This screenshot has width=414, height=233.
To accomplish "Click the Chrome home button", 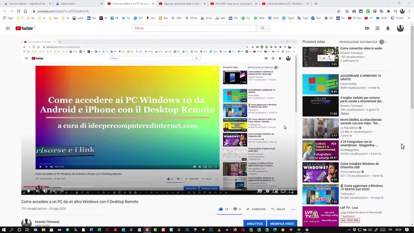I will coord(25,11).
